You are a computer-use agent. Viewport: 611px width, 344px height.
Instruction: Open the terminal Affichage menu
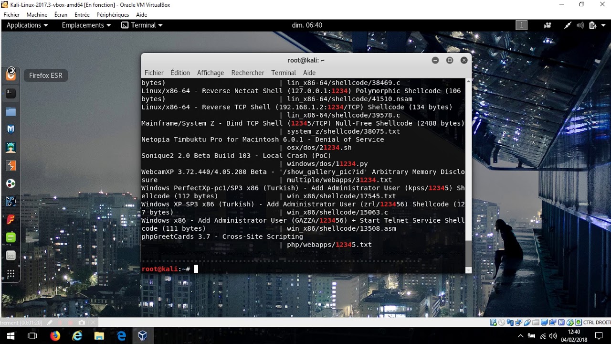coord(211,73)
